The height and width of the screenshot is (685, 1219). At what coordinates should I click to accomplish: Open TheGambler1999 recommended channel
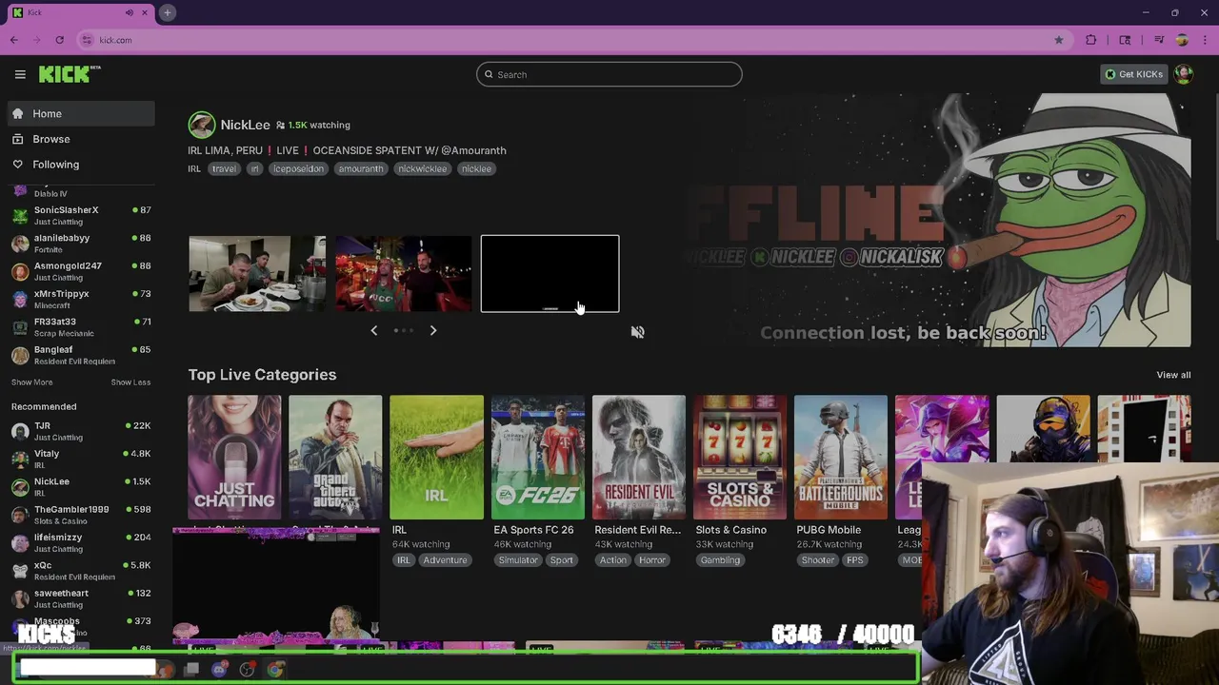coord(81,515)
